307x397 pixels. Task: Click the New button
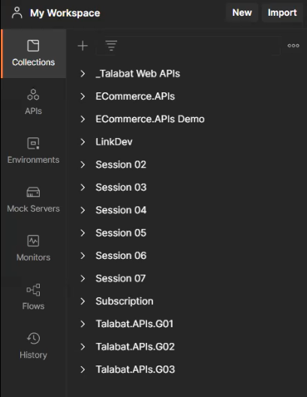242,13
